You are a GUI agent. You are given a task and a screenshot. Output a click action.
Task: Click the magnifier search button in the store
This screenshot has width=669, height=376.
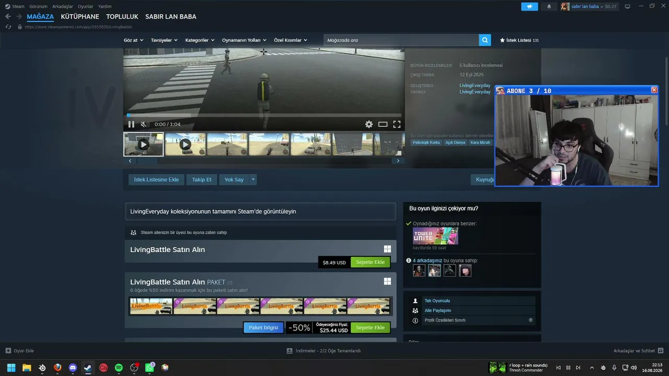[485, 40]
